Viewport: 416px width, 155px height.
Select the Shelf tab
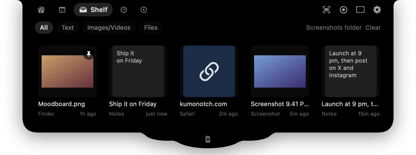(93, 10)
